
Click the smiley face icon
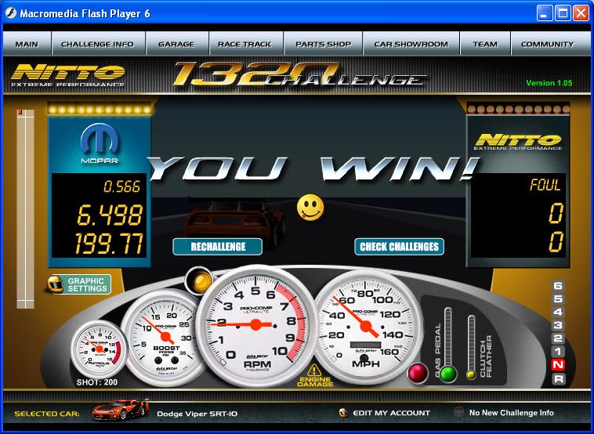310,208
